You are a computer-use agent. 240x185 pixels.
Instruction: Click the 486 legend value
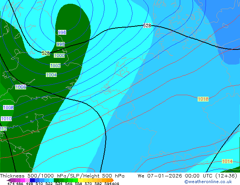click(x=20, y=183)
